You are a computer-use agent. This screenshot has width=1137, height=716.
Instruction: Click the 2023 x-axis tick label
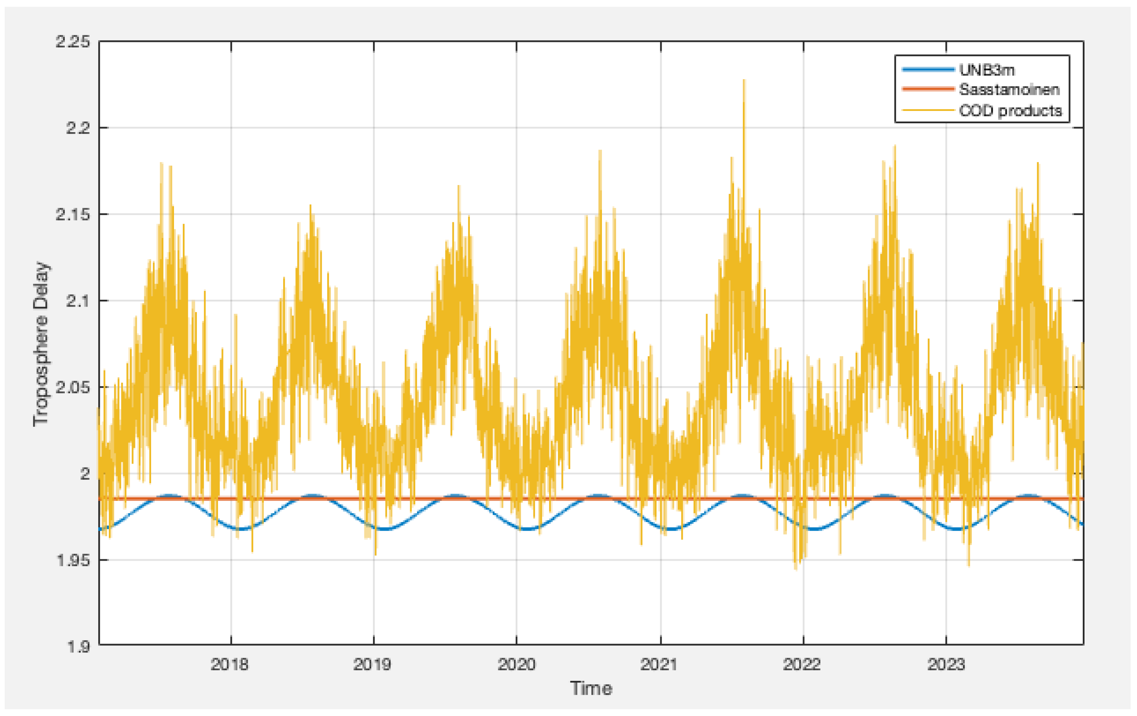tap(946, 664)
